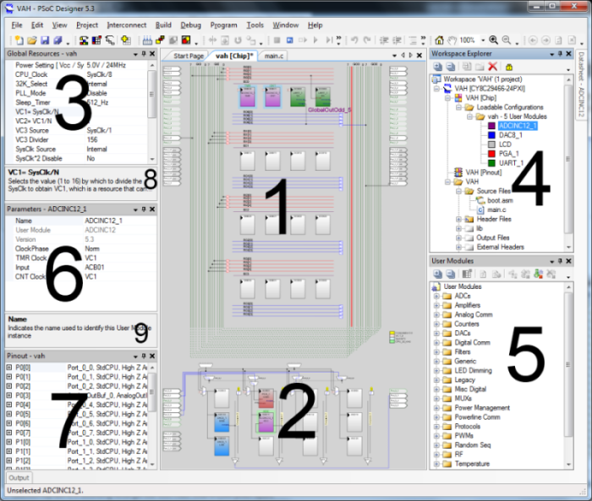Expand all nodes in Workspace Explorer toolbar
Viewport: 592px width, 501px height.
(437, 67)
